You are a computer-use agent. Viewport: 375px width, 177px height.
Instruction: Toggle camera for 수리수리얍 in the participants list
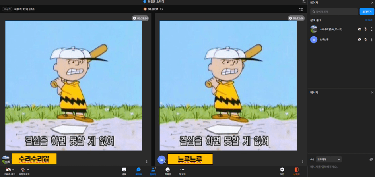click(359, 29)
